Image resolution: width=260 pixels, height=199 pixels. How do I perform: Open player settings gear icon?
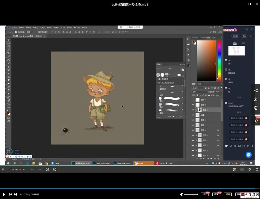click(x=250, y=169)
